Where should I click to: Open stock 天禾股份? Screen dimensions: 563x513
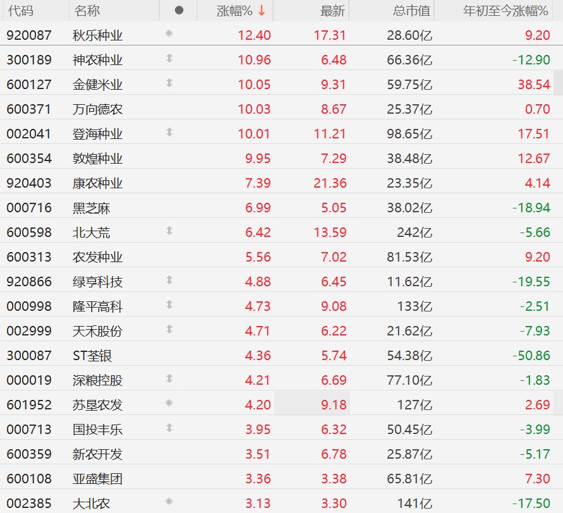tap(98, 331)
